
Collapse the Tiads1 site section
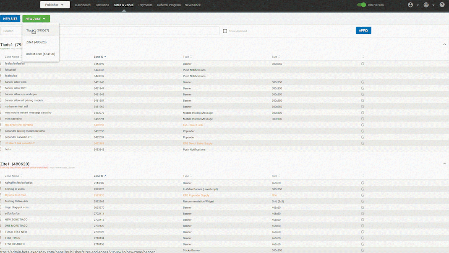444,45
